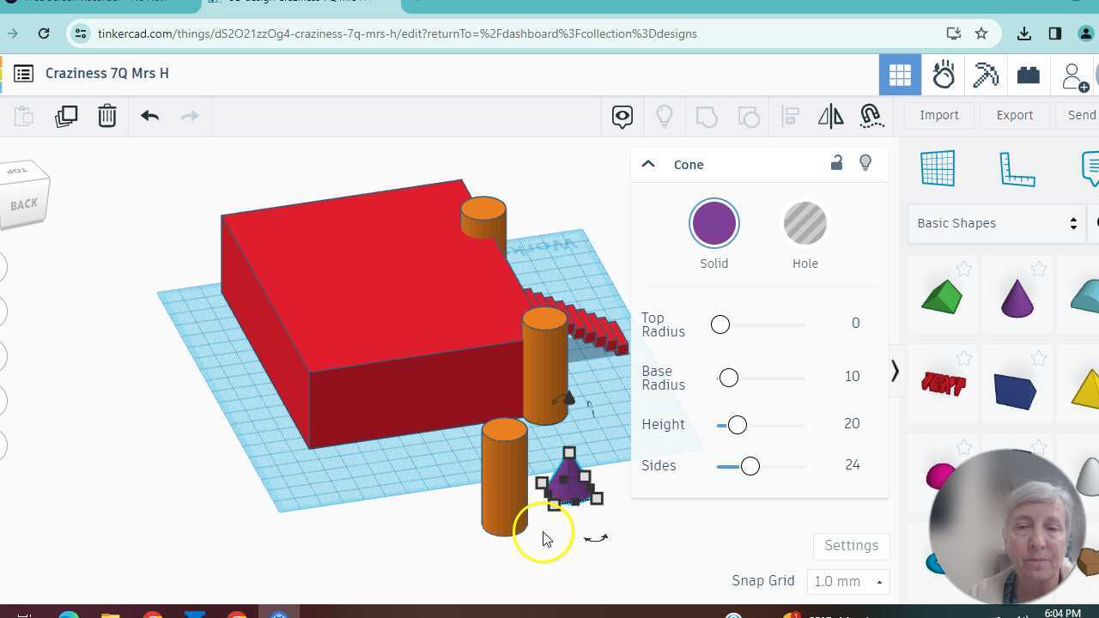Click the BACK face of the view cube
This screenshot has height=618, width=1099.
point(25,203)
